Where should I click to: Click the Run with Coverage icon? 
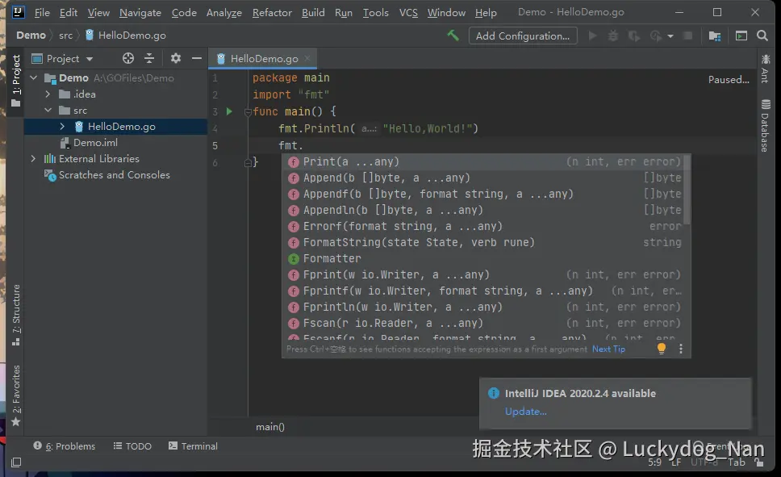[x=633, y=36]
